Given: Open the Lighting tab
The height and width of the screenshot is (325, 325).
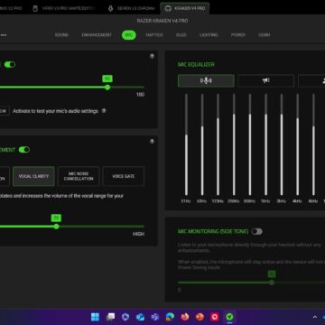Looking at the screenshot, I should 209,35.
